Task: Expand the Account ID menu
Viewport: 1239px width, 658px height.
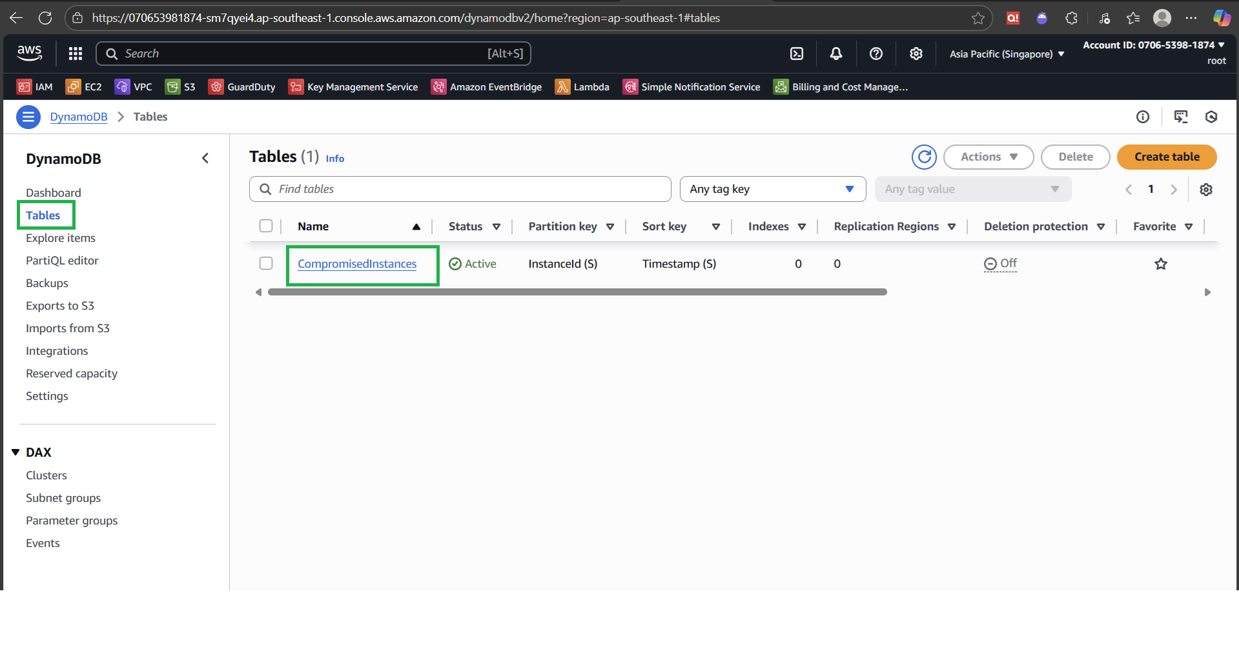Action: coord(1154,45)
